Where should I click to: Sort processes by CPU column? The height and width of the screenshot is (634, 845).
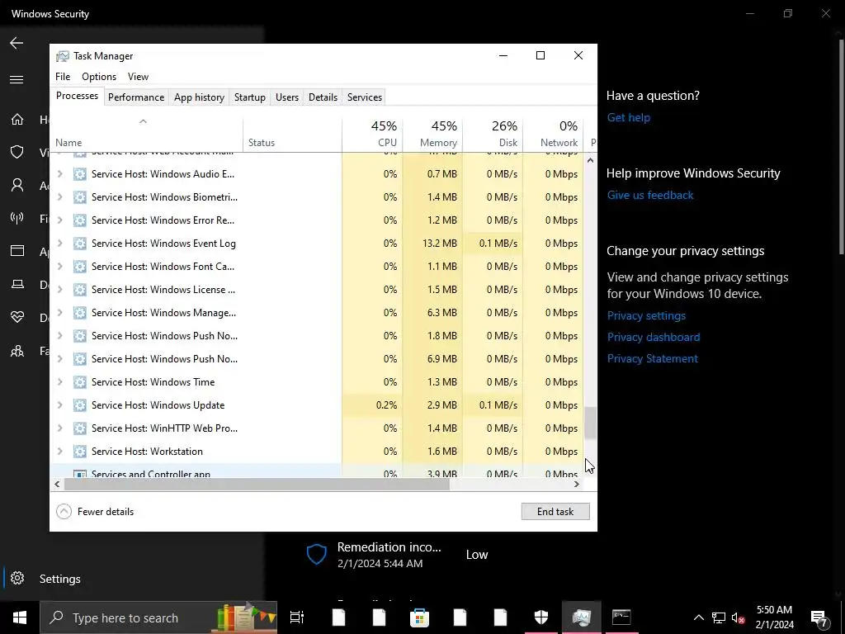[x=372, y=134]
